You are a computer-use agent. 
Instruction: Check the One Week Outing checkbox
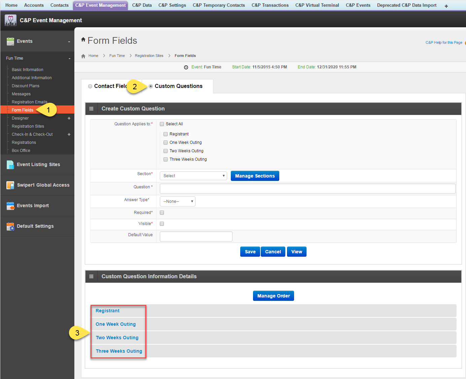(166, 143)
